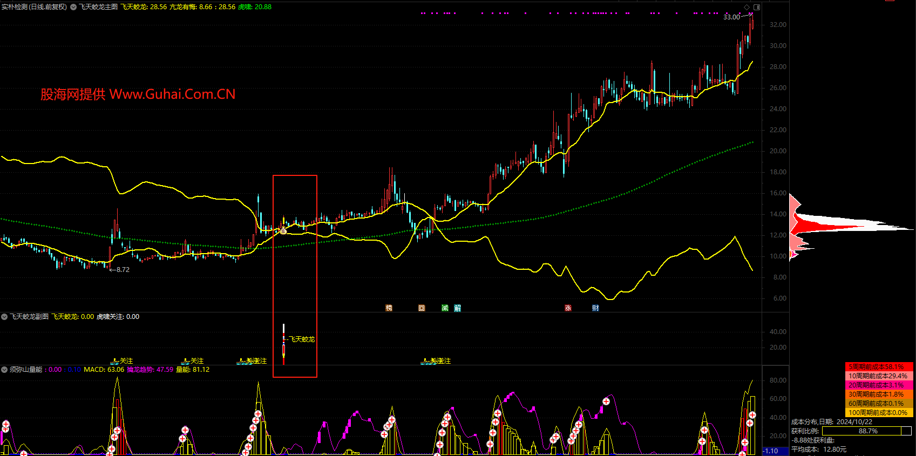Click the -8.88处获利盘 text

813,440
